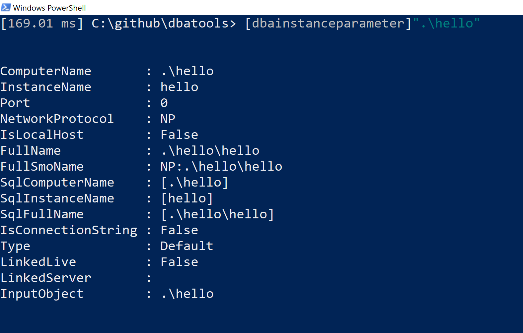Click the Type value showing Default
Image resolution: width=523 pixels, height=333 pixels.
[187, 246]
